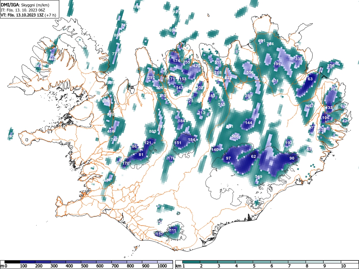This screenshot has width=359, height=269.
Task: Click the visibility value '339' on the map
Action: click(299, 59)
